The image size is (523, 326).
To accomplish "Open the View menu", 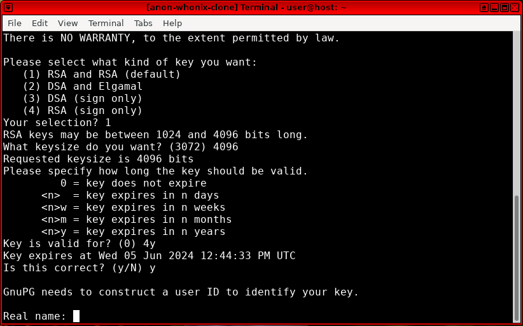I will pyautogui.click(x=67, y=23).
